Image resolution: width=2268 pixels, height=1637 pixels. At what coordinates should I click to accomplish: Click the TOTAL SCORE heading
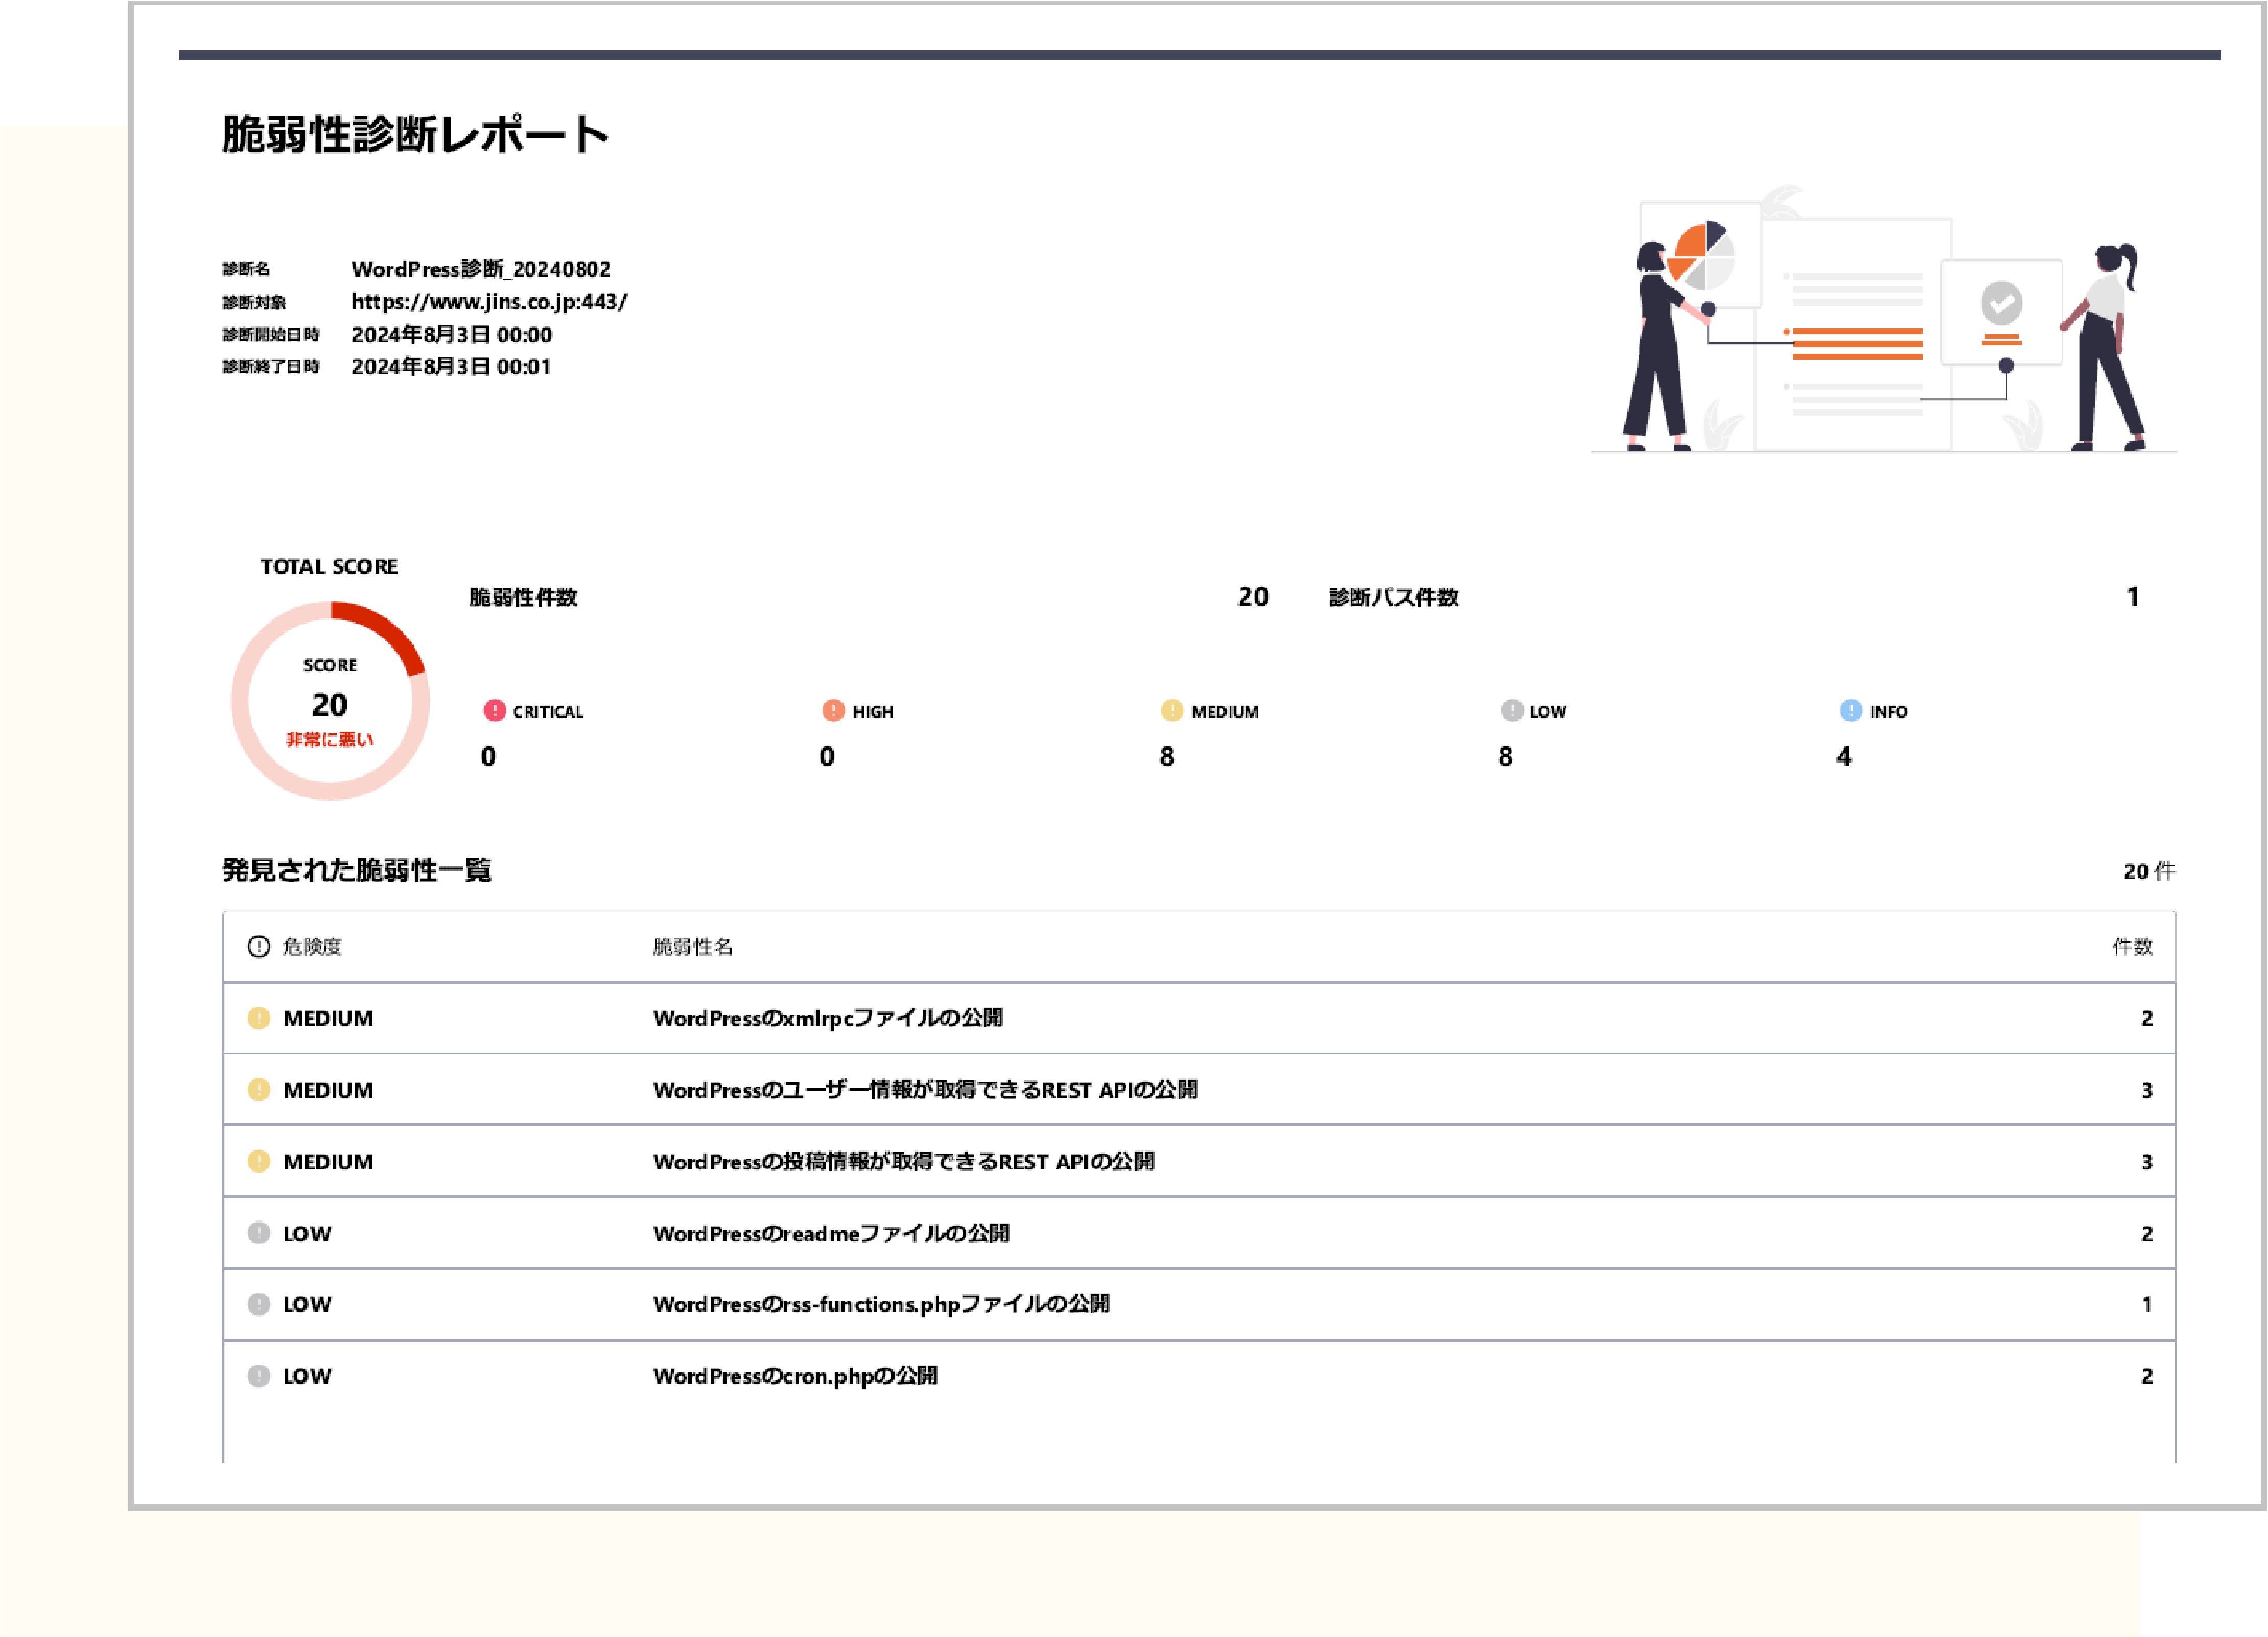coord(329,566)
